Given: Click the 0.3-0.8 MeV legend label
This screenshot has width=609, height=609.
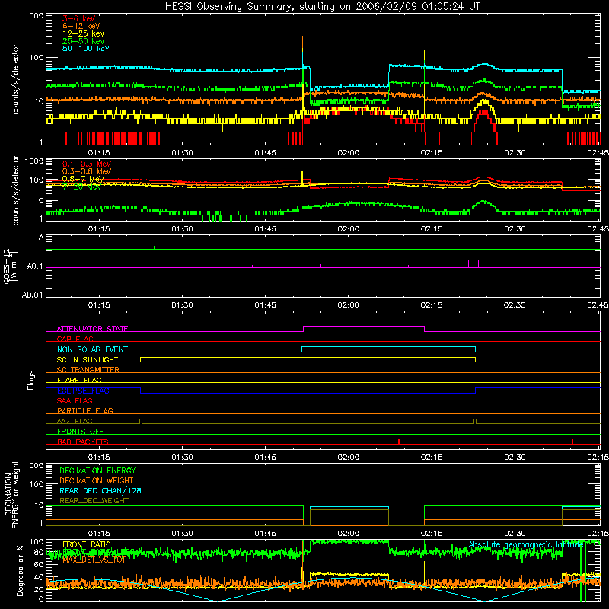Looking at the screenshot, I should [x=87, y=171].
